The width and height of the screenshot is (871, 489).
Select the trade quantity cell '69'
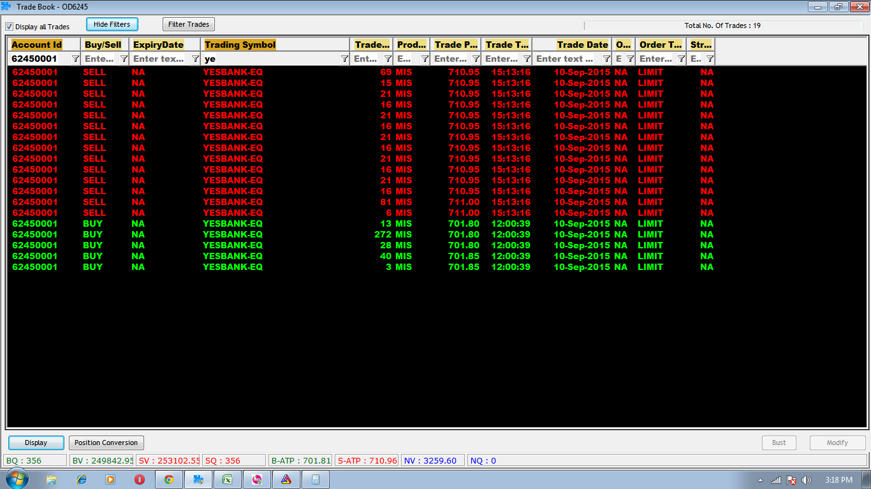(x=386, y=72)
